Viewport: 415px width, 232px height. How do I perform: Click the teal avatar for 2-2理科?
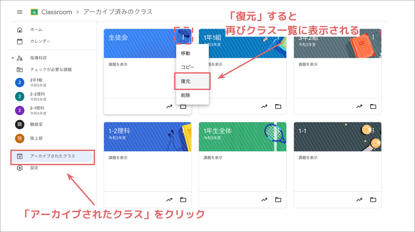click(20, 96)
